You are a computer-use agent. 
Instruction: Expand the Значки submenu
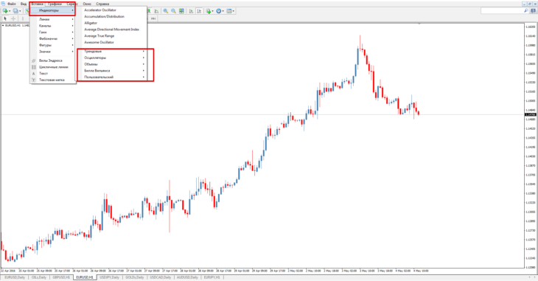point(52,52)
